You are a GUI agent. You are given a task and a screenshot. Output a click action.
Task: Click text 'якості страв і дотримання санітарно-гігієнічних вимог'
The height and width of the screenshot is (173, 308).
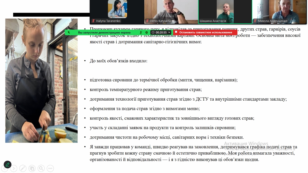click(146, 42)
